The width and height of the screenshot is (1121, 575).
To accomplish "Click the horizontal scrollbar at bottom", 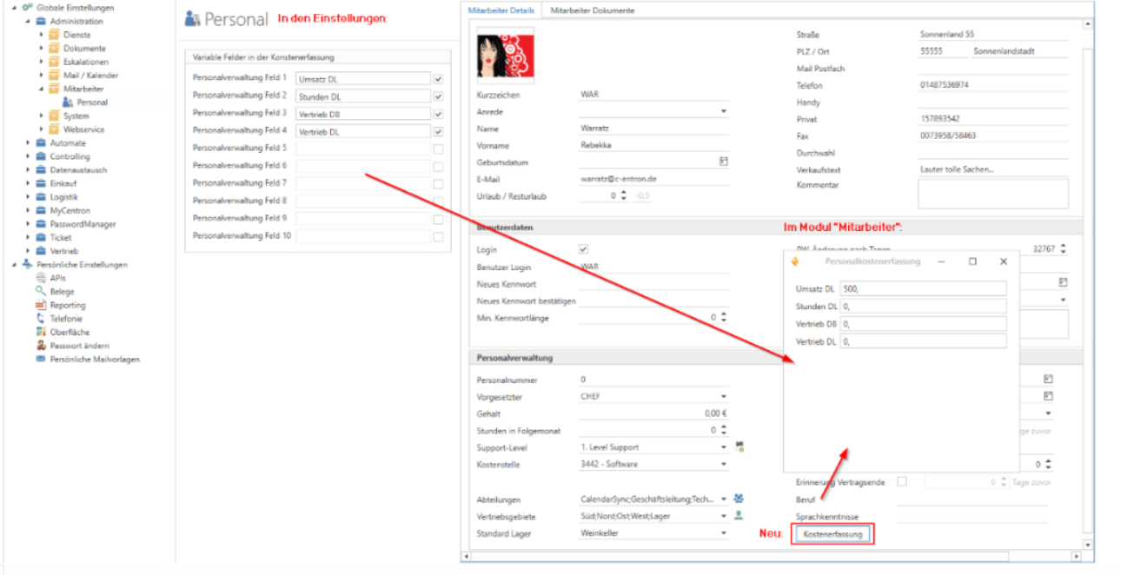I will tap(739, 556).
